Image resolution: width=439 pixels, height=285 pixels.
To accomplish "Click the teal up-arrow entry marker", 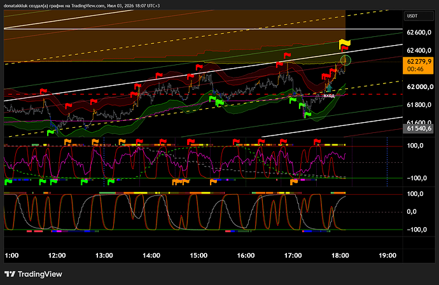I will point(330,88).
